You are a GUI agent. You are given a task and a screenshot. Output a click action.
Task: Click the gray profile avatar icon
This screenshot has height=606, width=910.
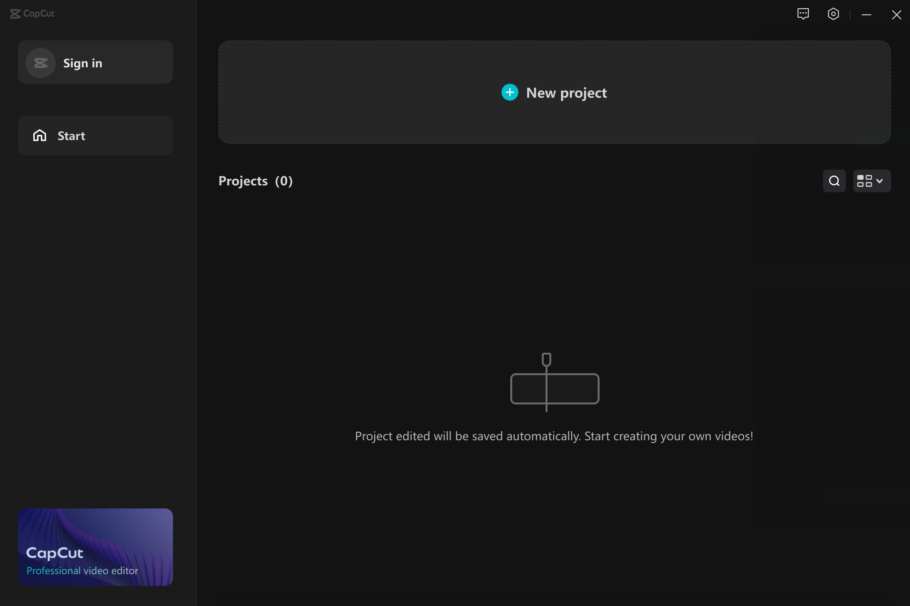[x=41, y=63]
